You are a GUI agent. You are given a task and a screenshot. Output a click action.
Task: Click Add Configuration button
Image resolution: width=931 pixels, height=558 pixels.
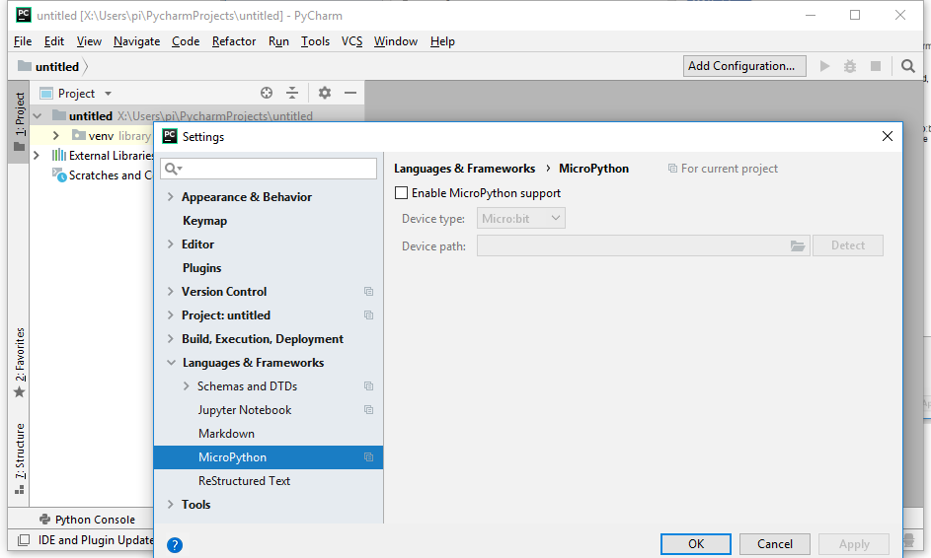740,66
